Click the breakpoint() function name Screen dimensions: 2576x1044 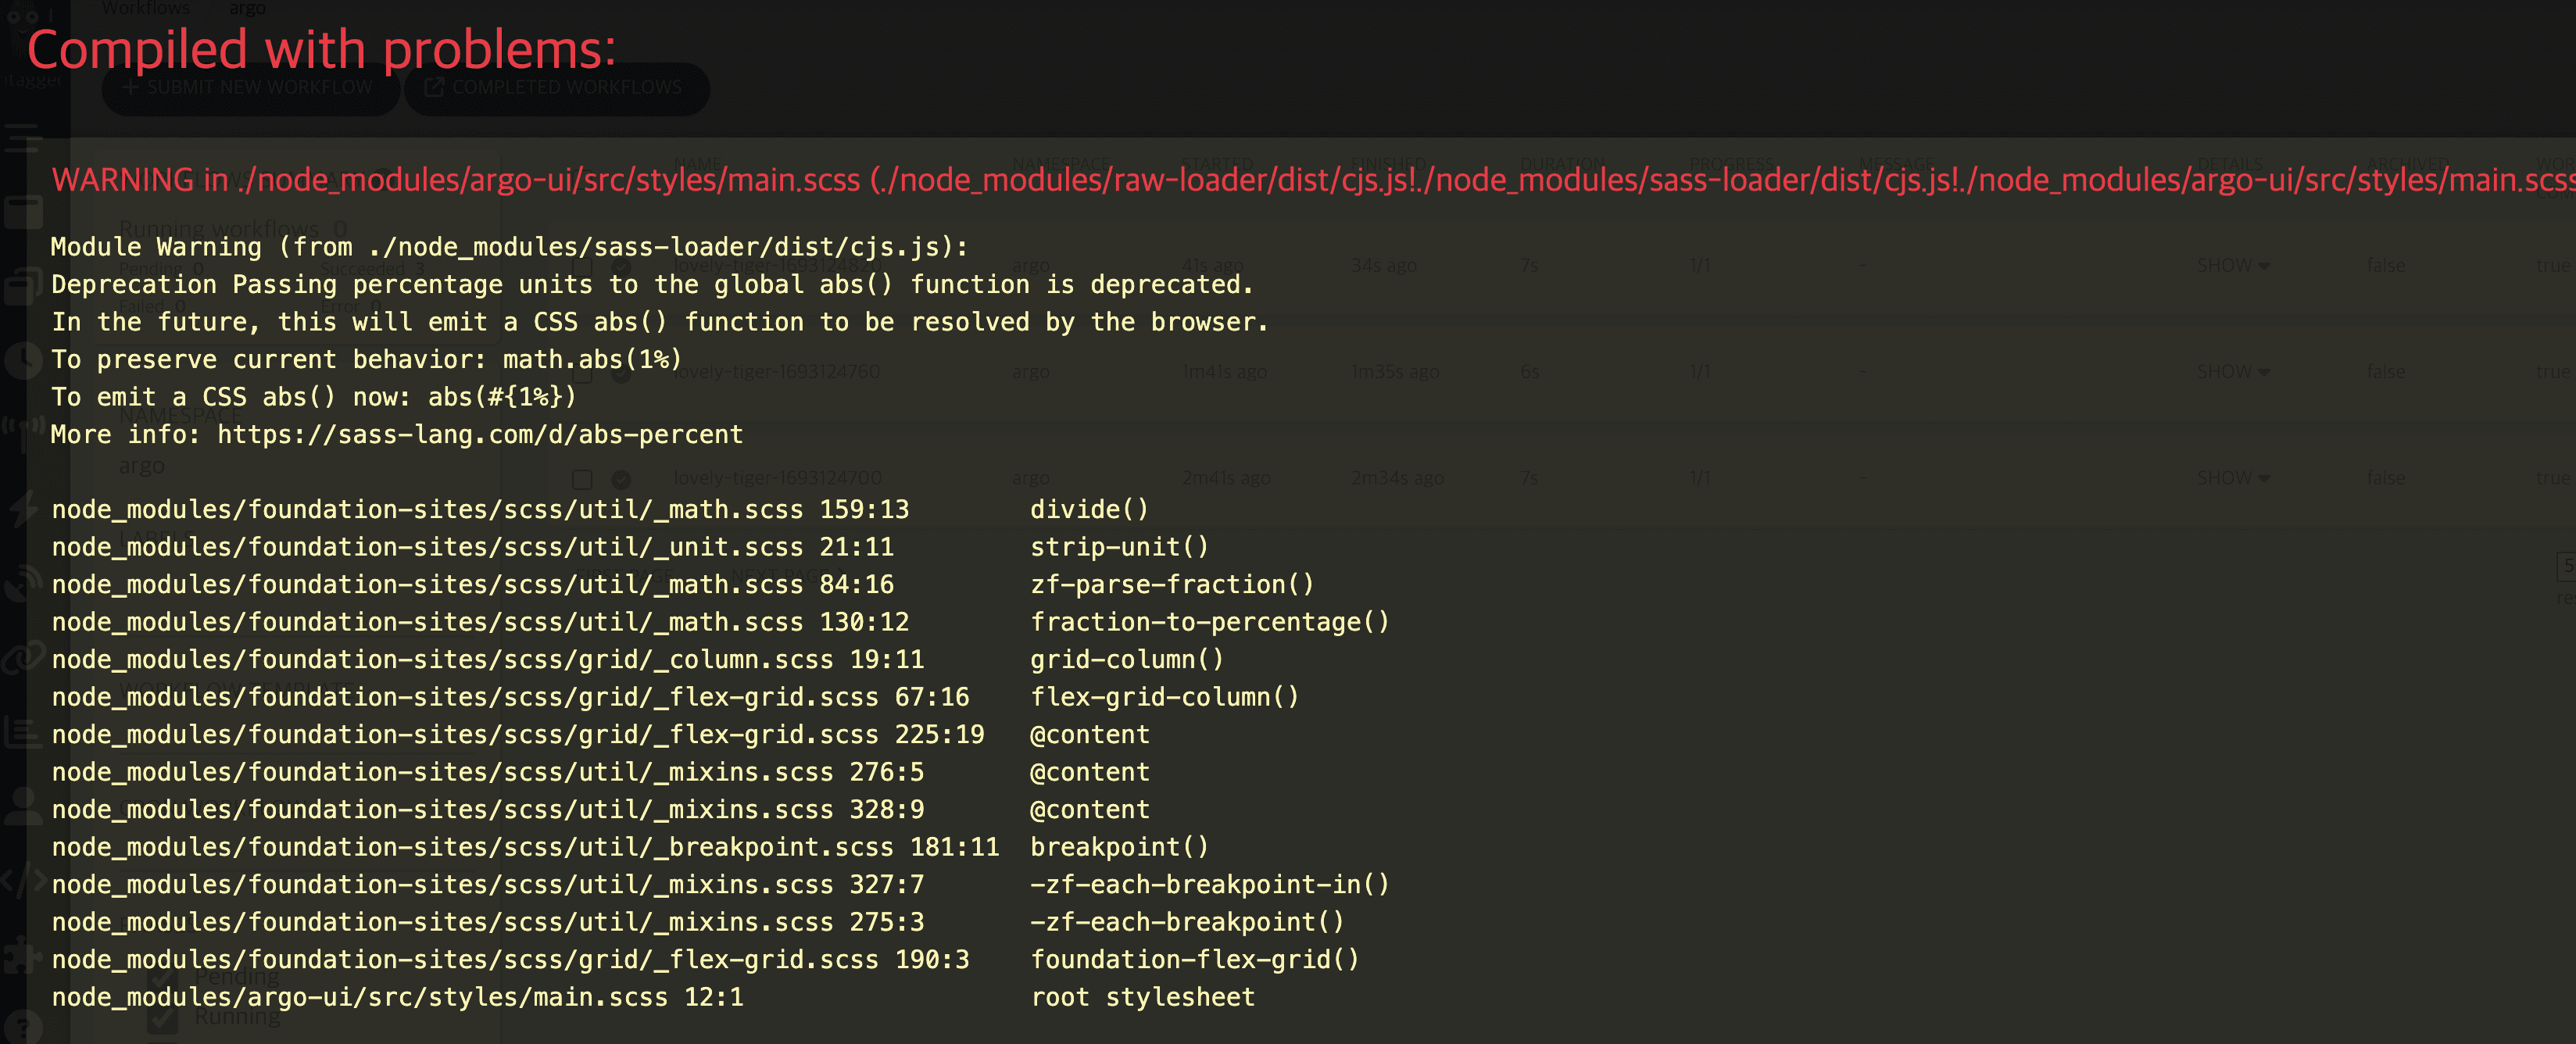pos(1119,847)
